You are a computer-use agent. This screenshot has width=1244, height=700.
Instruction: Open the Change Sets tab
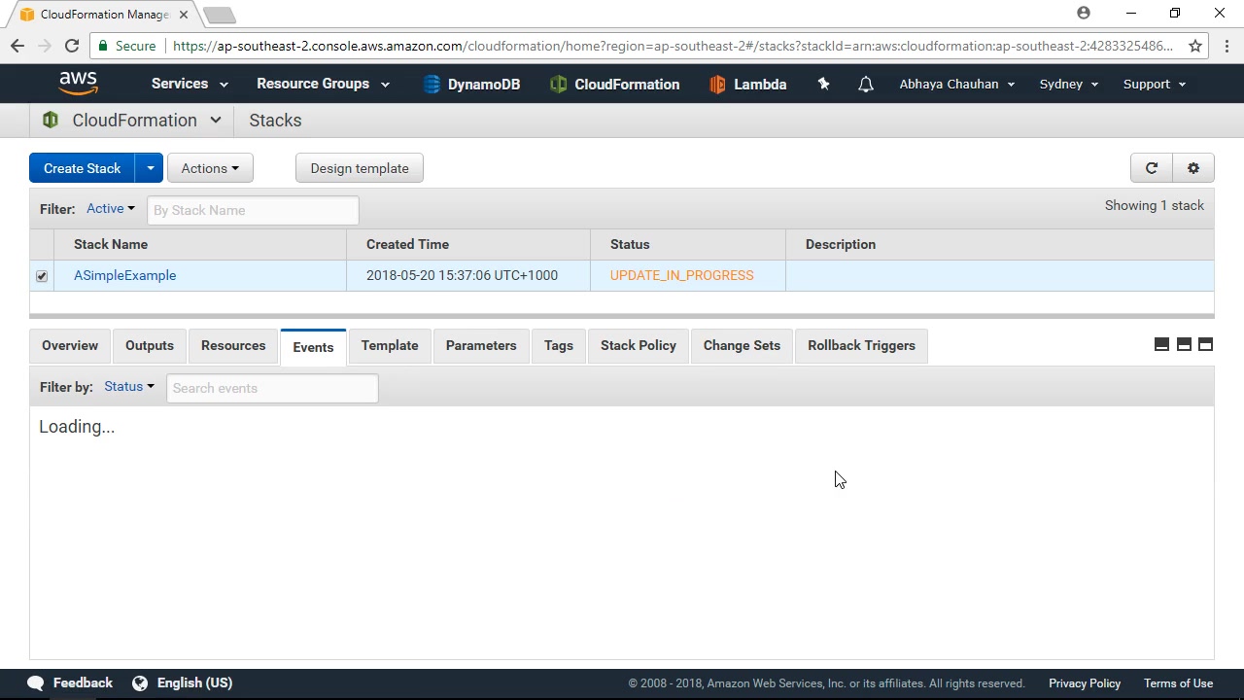pyautogui.click(x=742, y=346)
